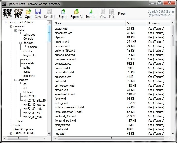Click the file list scrollbar down arrow

pyautogui.click(x=173, y=134)
